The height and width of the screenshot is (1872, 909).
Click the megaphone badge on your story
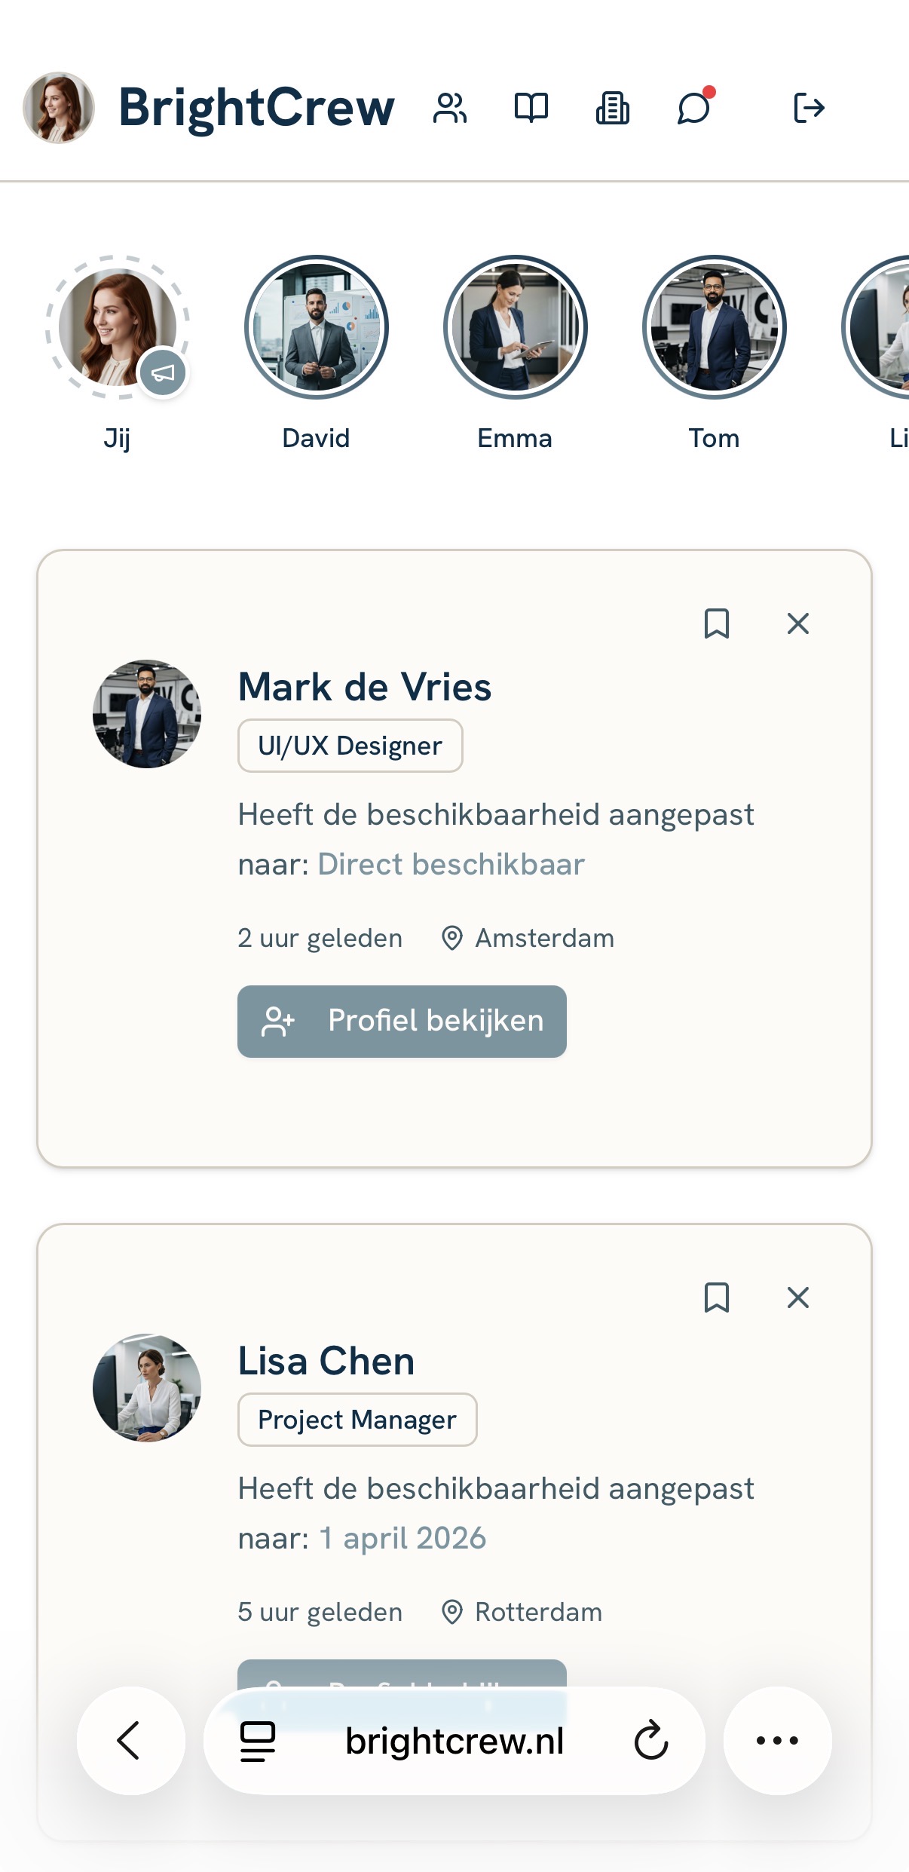point(163,372)
